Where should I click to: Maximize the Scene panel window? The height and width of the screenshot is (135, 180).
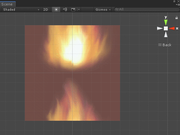coord(174,1)
